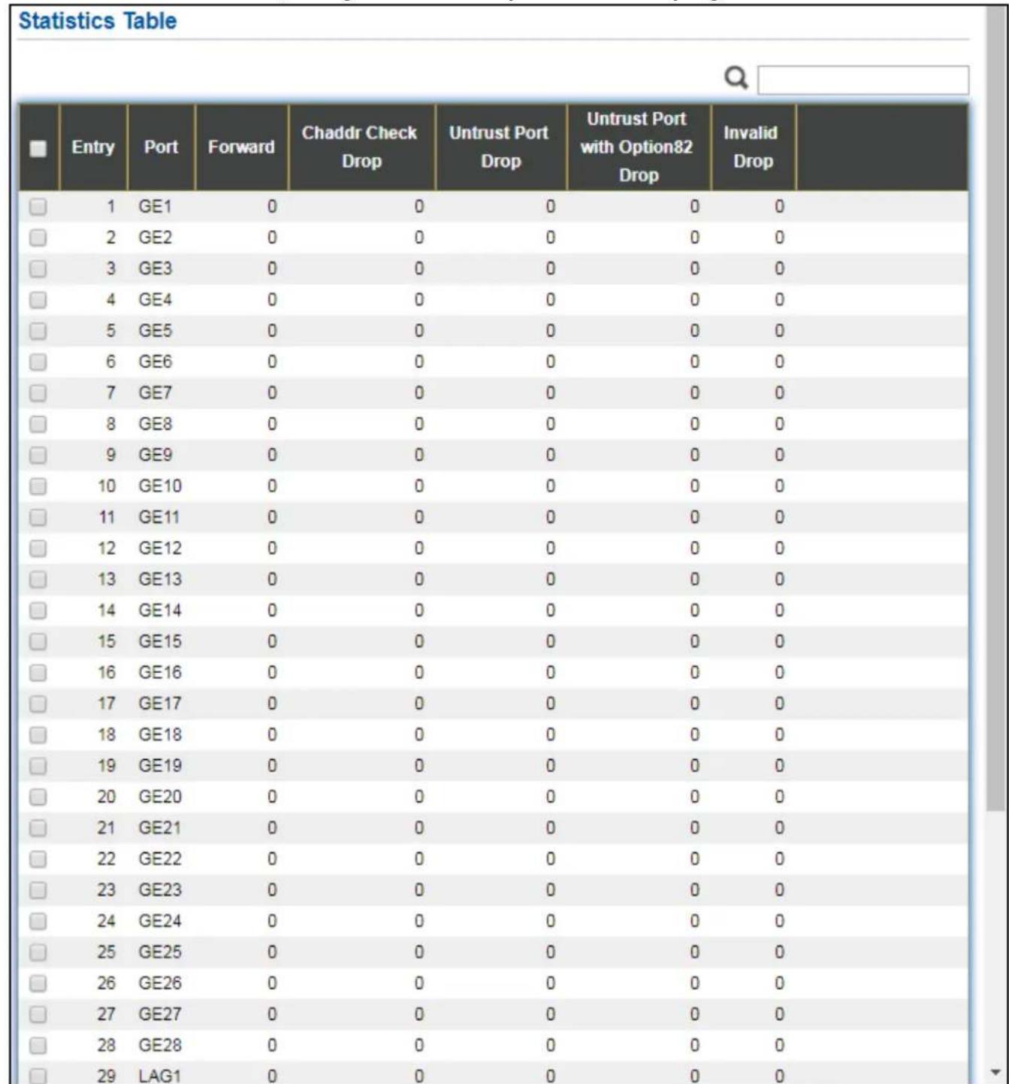
Task: Sort by the Port column header
Action: [161, 147]
